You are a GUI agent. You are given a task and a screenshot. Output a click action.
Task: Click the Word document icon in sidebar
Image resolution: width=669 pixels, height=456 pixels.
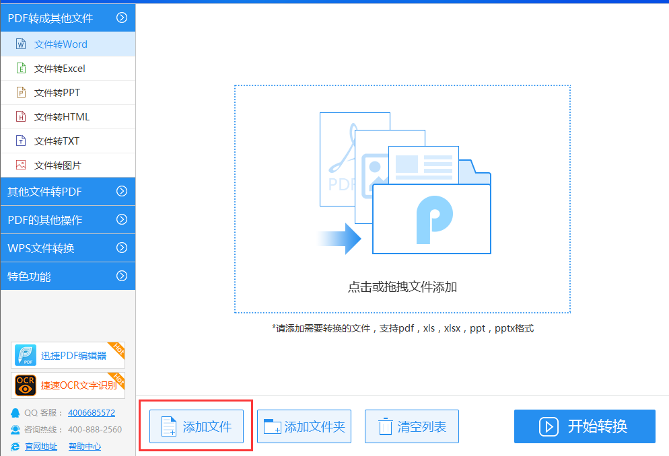[21, 44]
